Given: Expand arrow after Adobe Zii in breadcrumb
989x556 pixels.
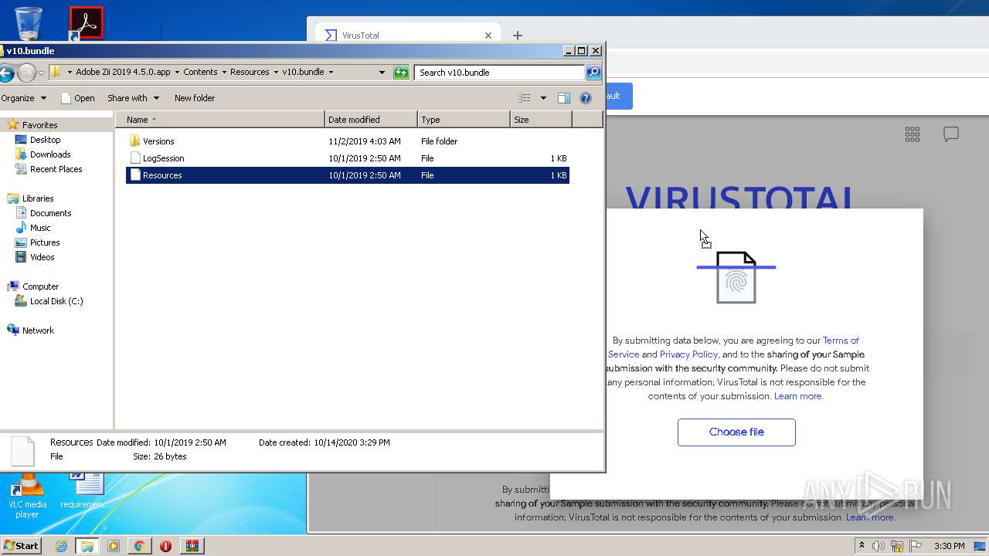Looking at the screenshot, I should 176,73.
